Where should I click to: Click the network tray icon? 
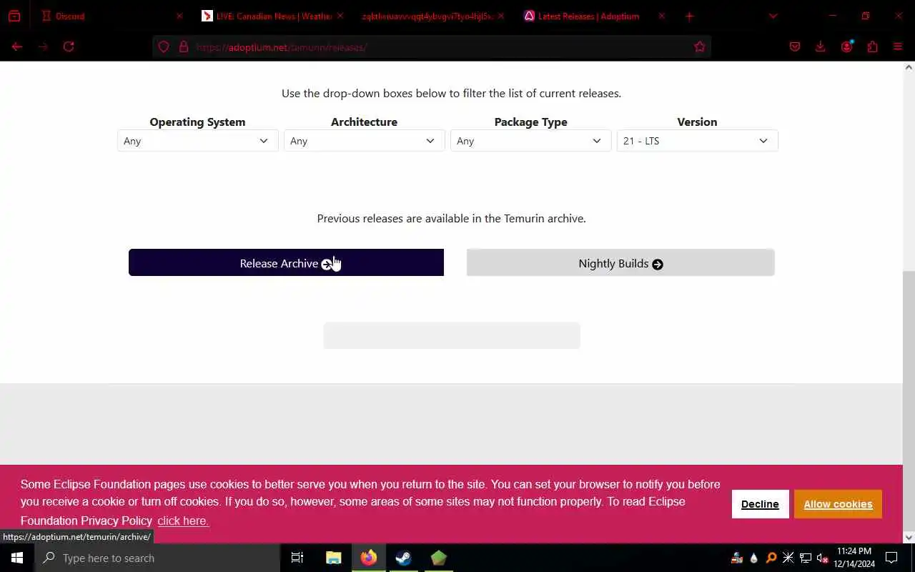click(x=806, y=558)
